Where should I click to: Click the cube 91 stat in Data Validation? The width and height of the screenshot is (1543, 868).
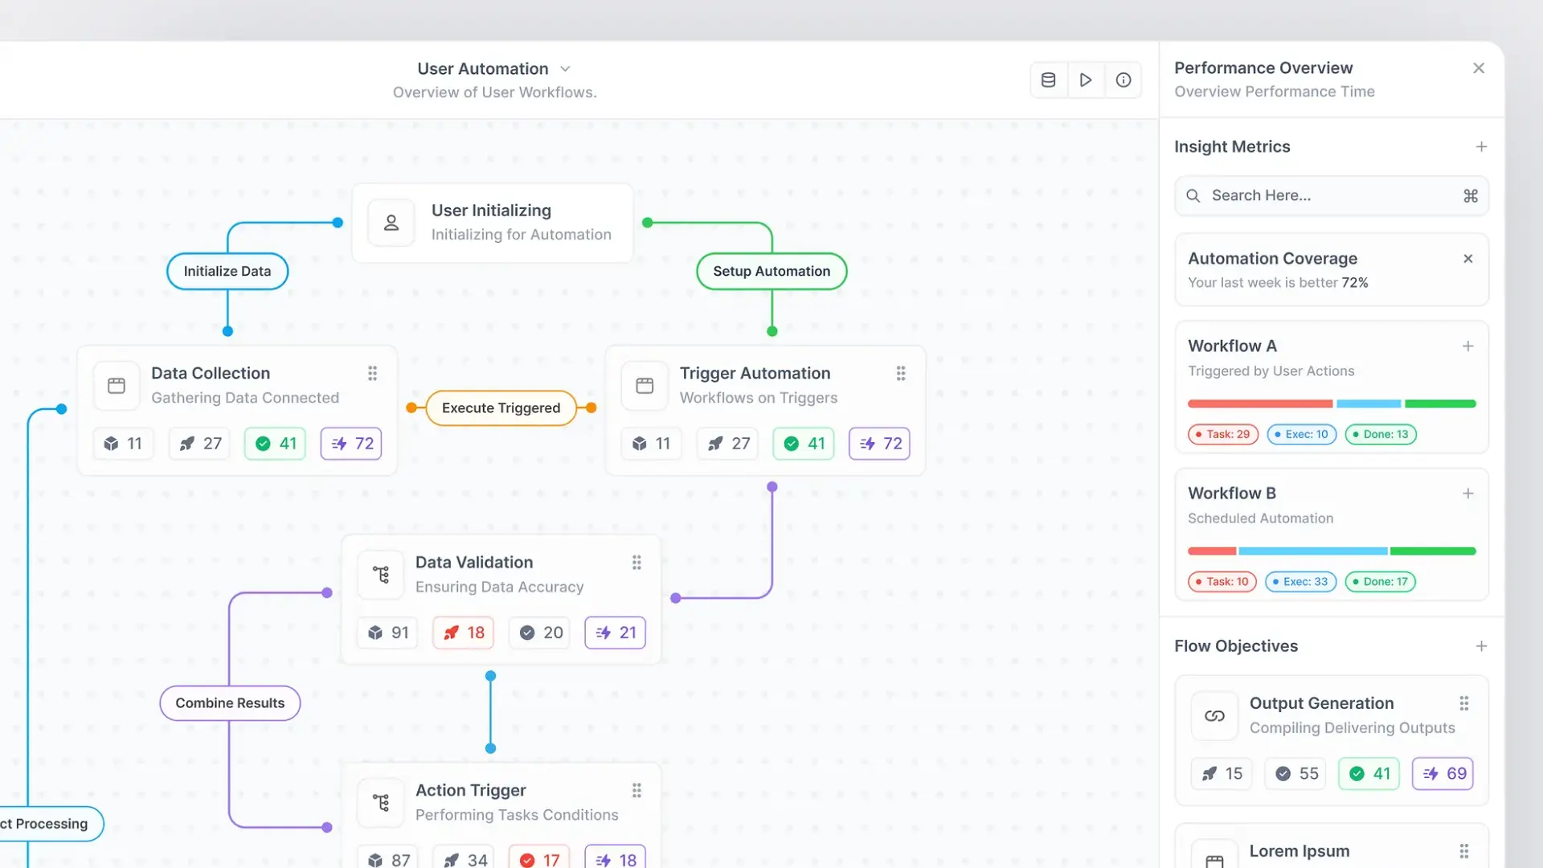pyautogui.click(x=388, y=633)
